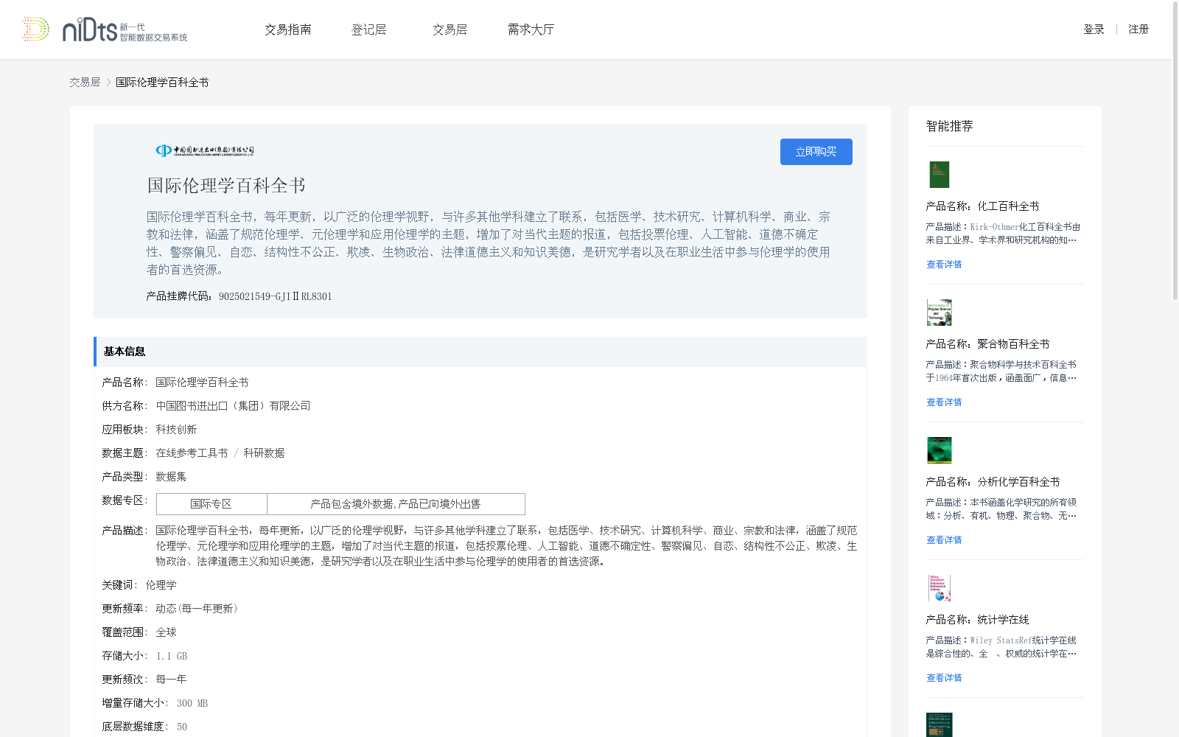Click incremental storage size 300 MB

[192, 703]
